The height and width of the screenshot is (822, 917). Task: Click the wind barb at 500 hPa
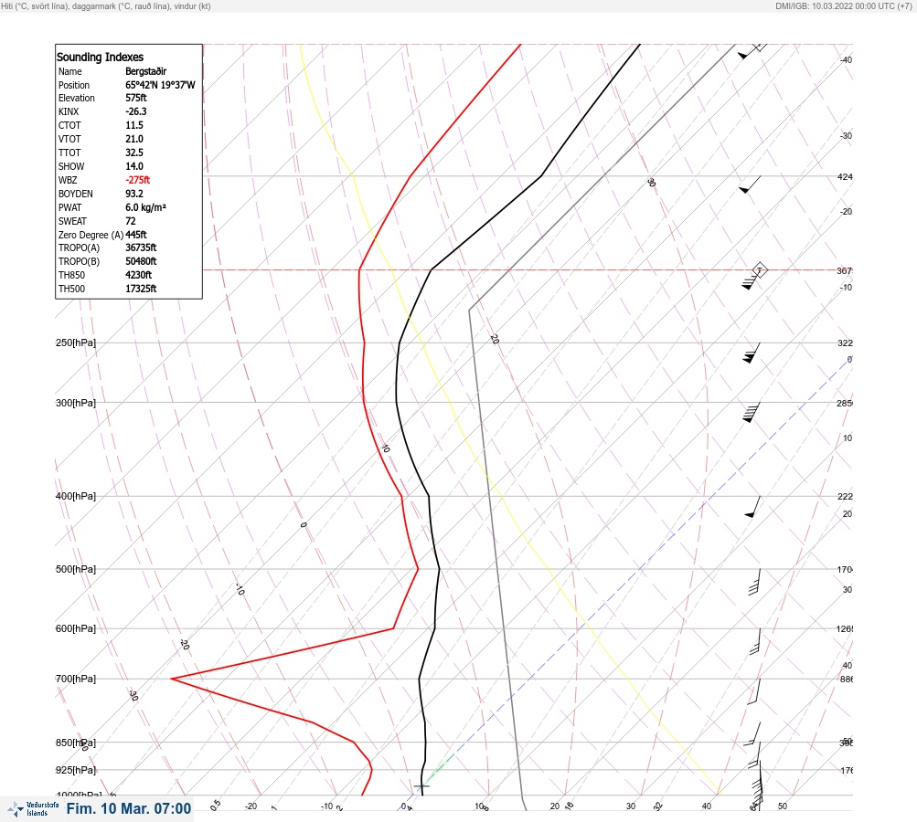(754, 582)
